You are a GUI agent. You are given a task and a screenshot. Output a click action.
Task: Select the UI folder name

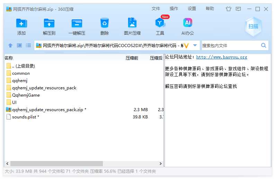click(14, 102)
